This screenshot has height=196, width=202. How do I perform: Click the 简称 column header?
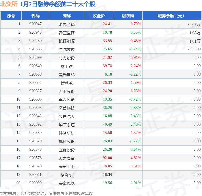[x=67, y=16]
